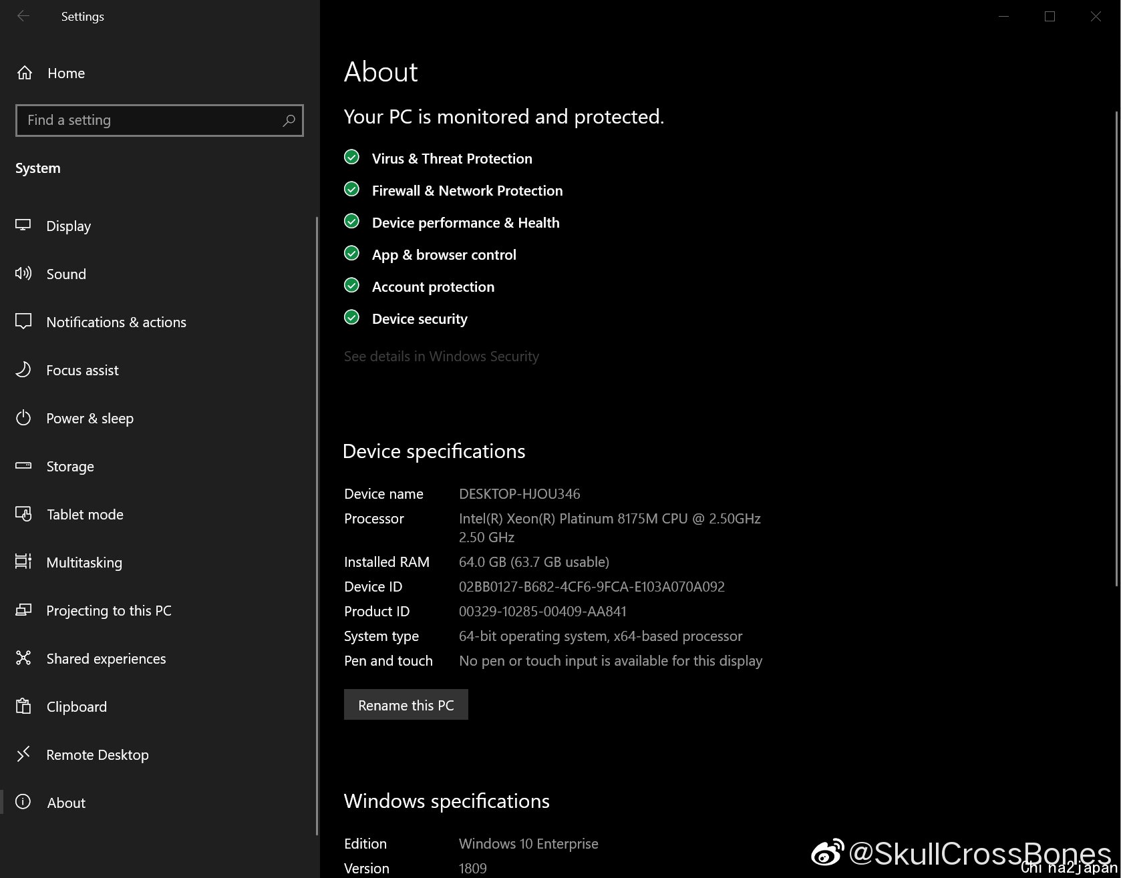The width and height of the screenshot is (1121, 878).
Task: Click the Notifications & actions icon
Action: click(x=23, y=321)
